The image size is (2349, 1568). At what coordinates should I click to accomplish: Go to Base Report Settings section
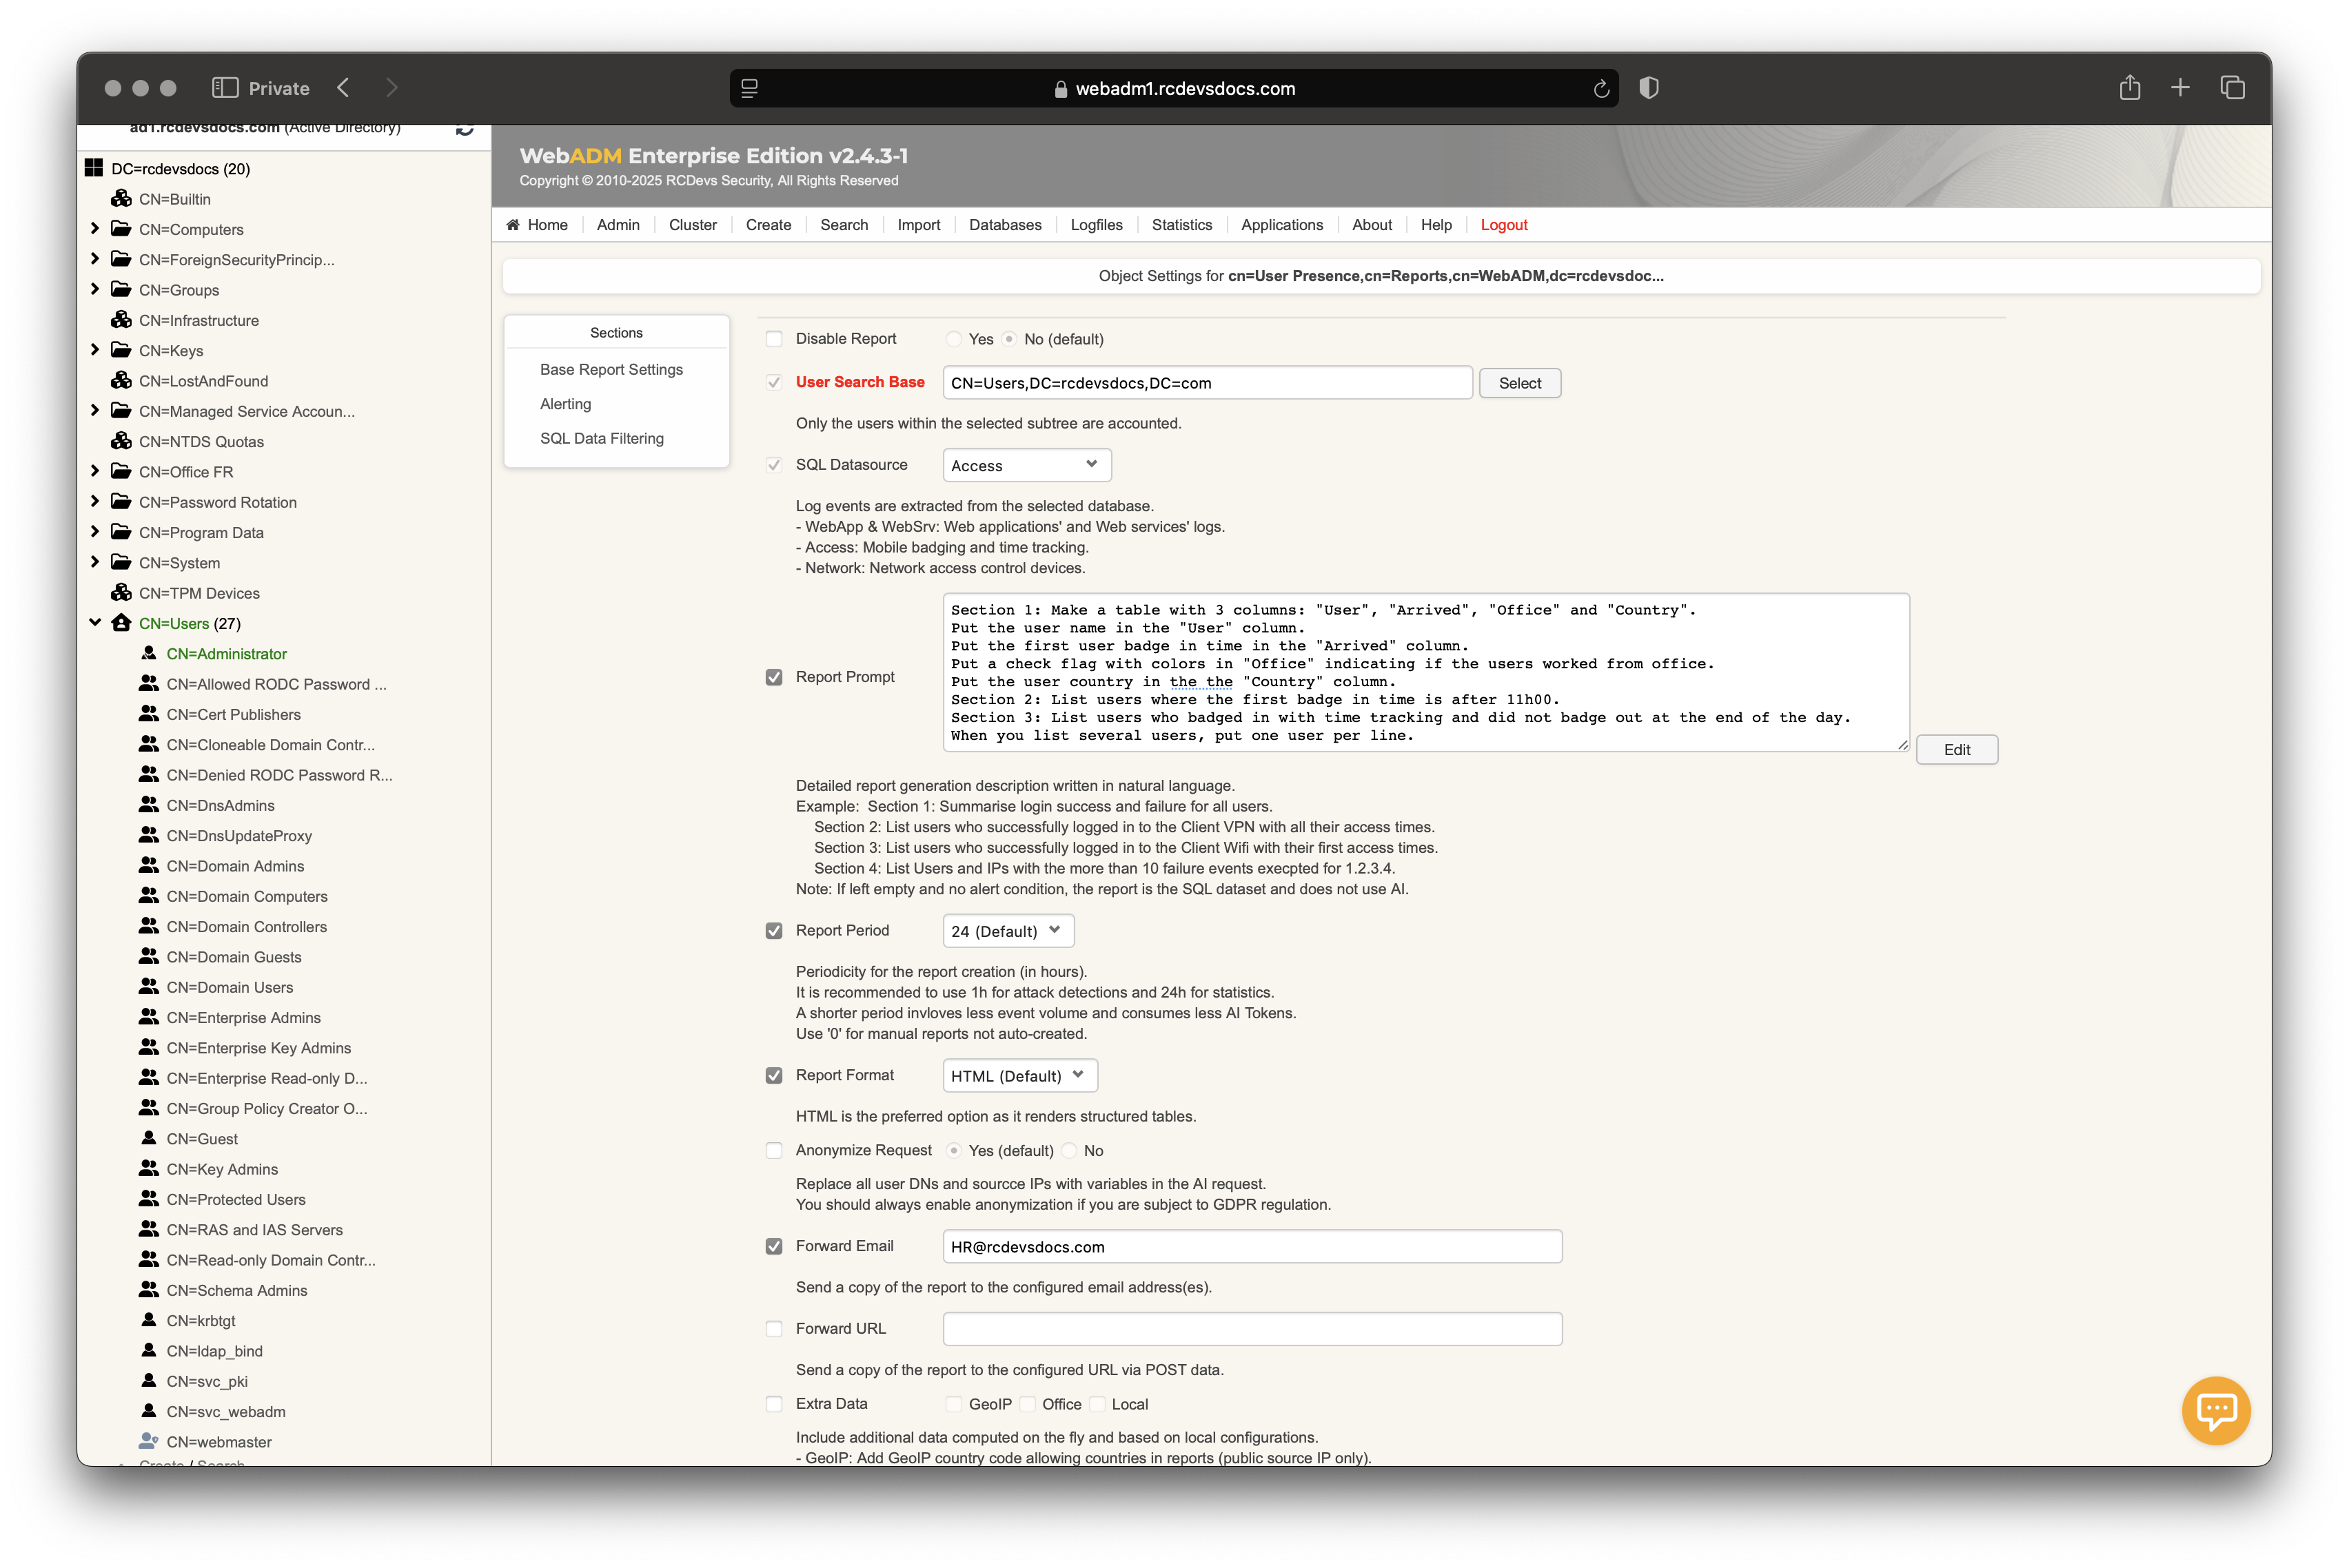point(611,369)
